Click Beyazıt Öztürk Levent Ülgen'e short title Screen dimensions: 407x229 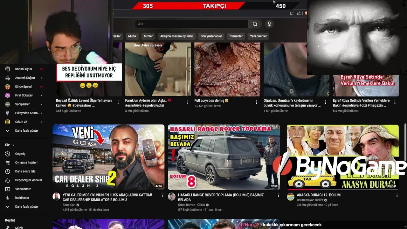tap(84, 103)
